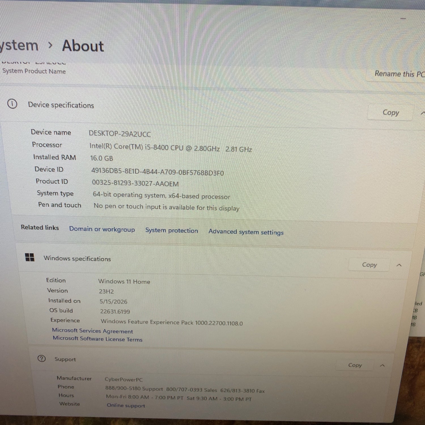
Task: Open Microsoft Services Agreement link
Action: tap(92, 331)
